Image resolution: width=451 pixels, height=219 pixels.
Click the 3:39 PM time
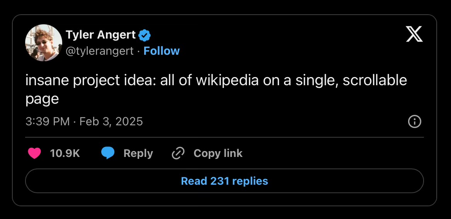(x=48, y=122)
